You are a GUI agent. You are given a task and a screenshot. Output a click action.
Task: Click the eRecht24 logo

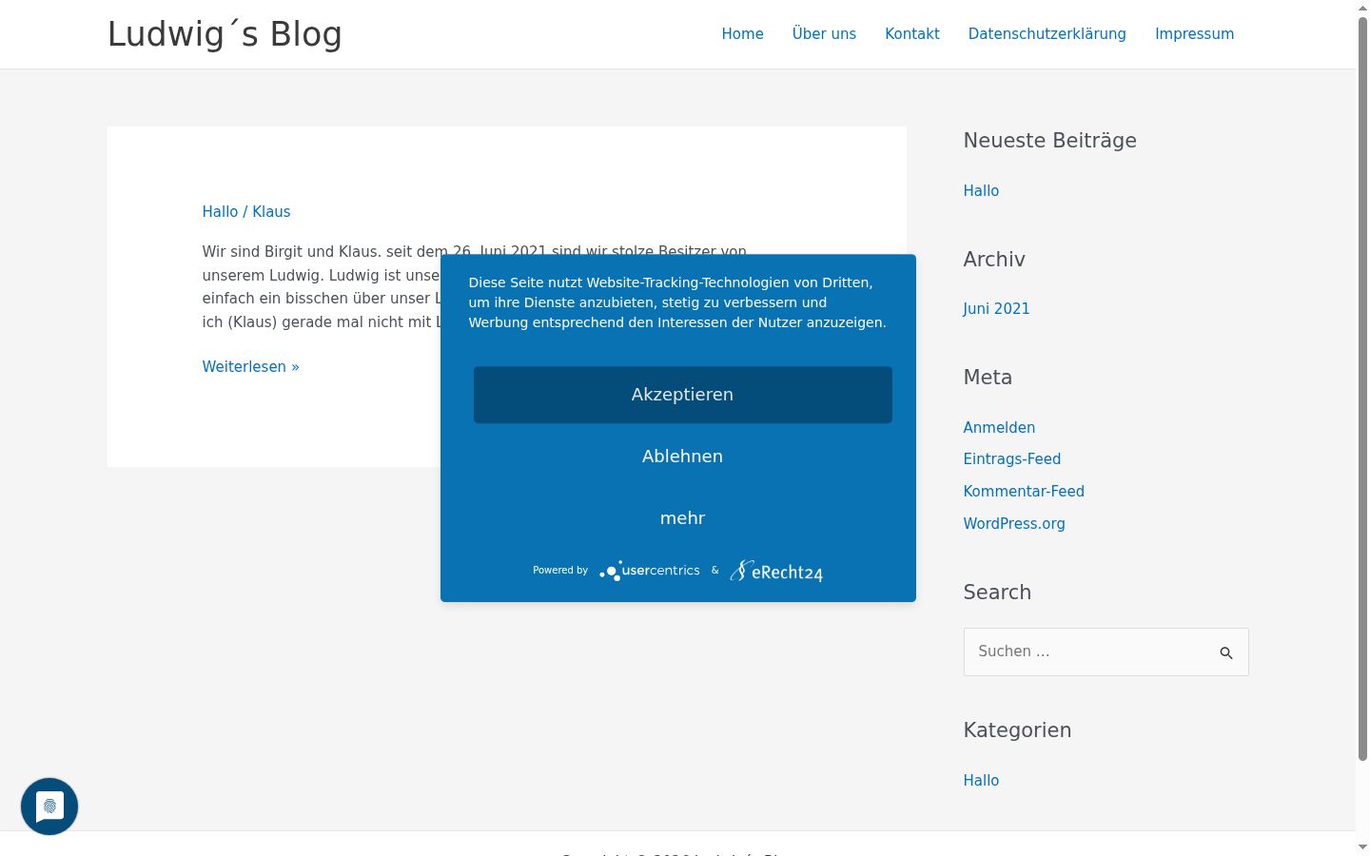[776, 571]
